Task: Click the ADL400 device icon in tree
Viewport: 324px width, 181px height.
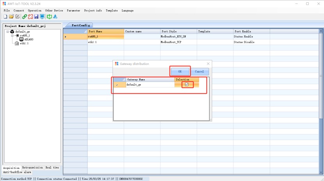Action: coord(21,39)
